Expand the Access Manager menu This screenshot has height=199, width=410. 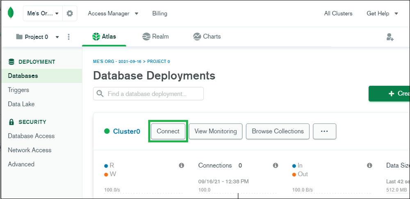[113, 13]
